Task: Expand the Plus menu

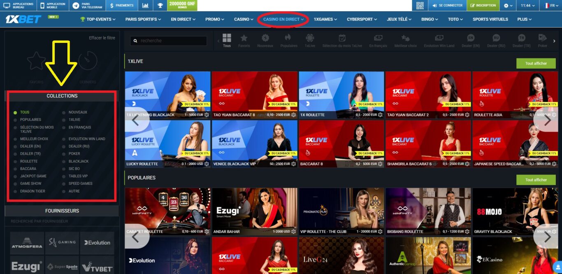Action: pyautogui.click(x=525, y=19)
